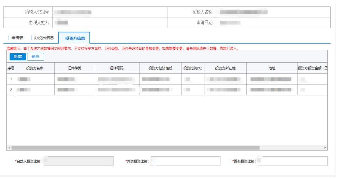Focus the 外资投资比例 input field
The width and height of the screenshot is (337, 178).
185,161
